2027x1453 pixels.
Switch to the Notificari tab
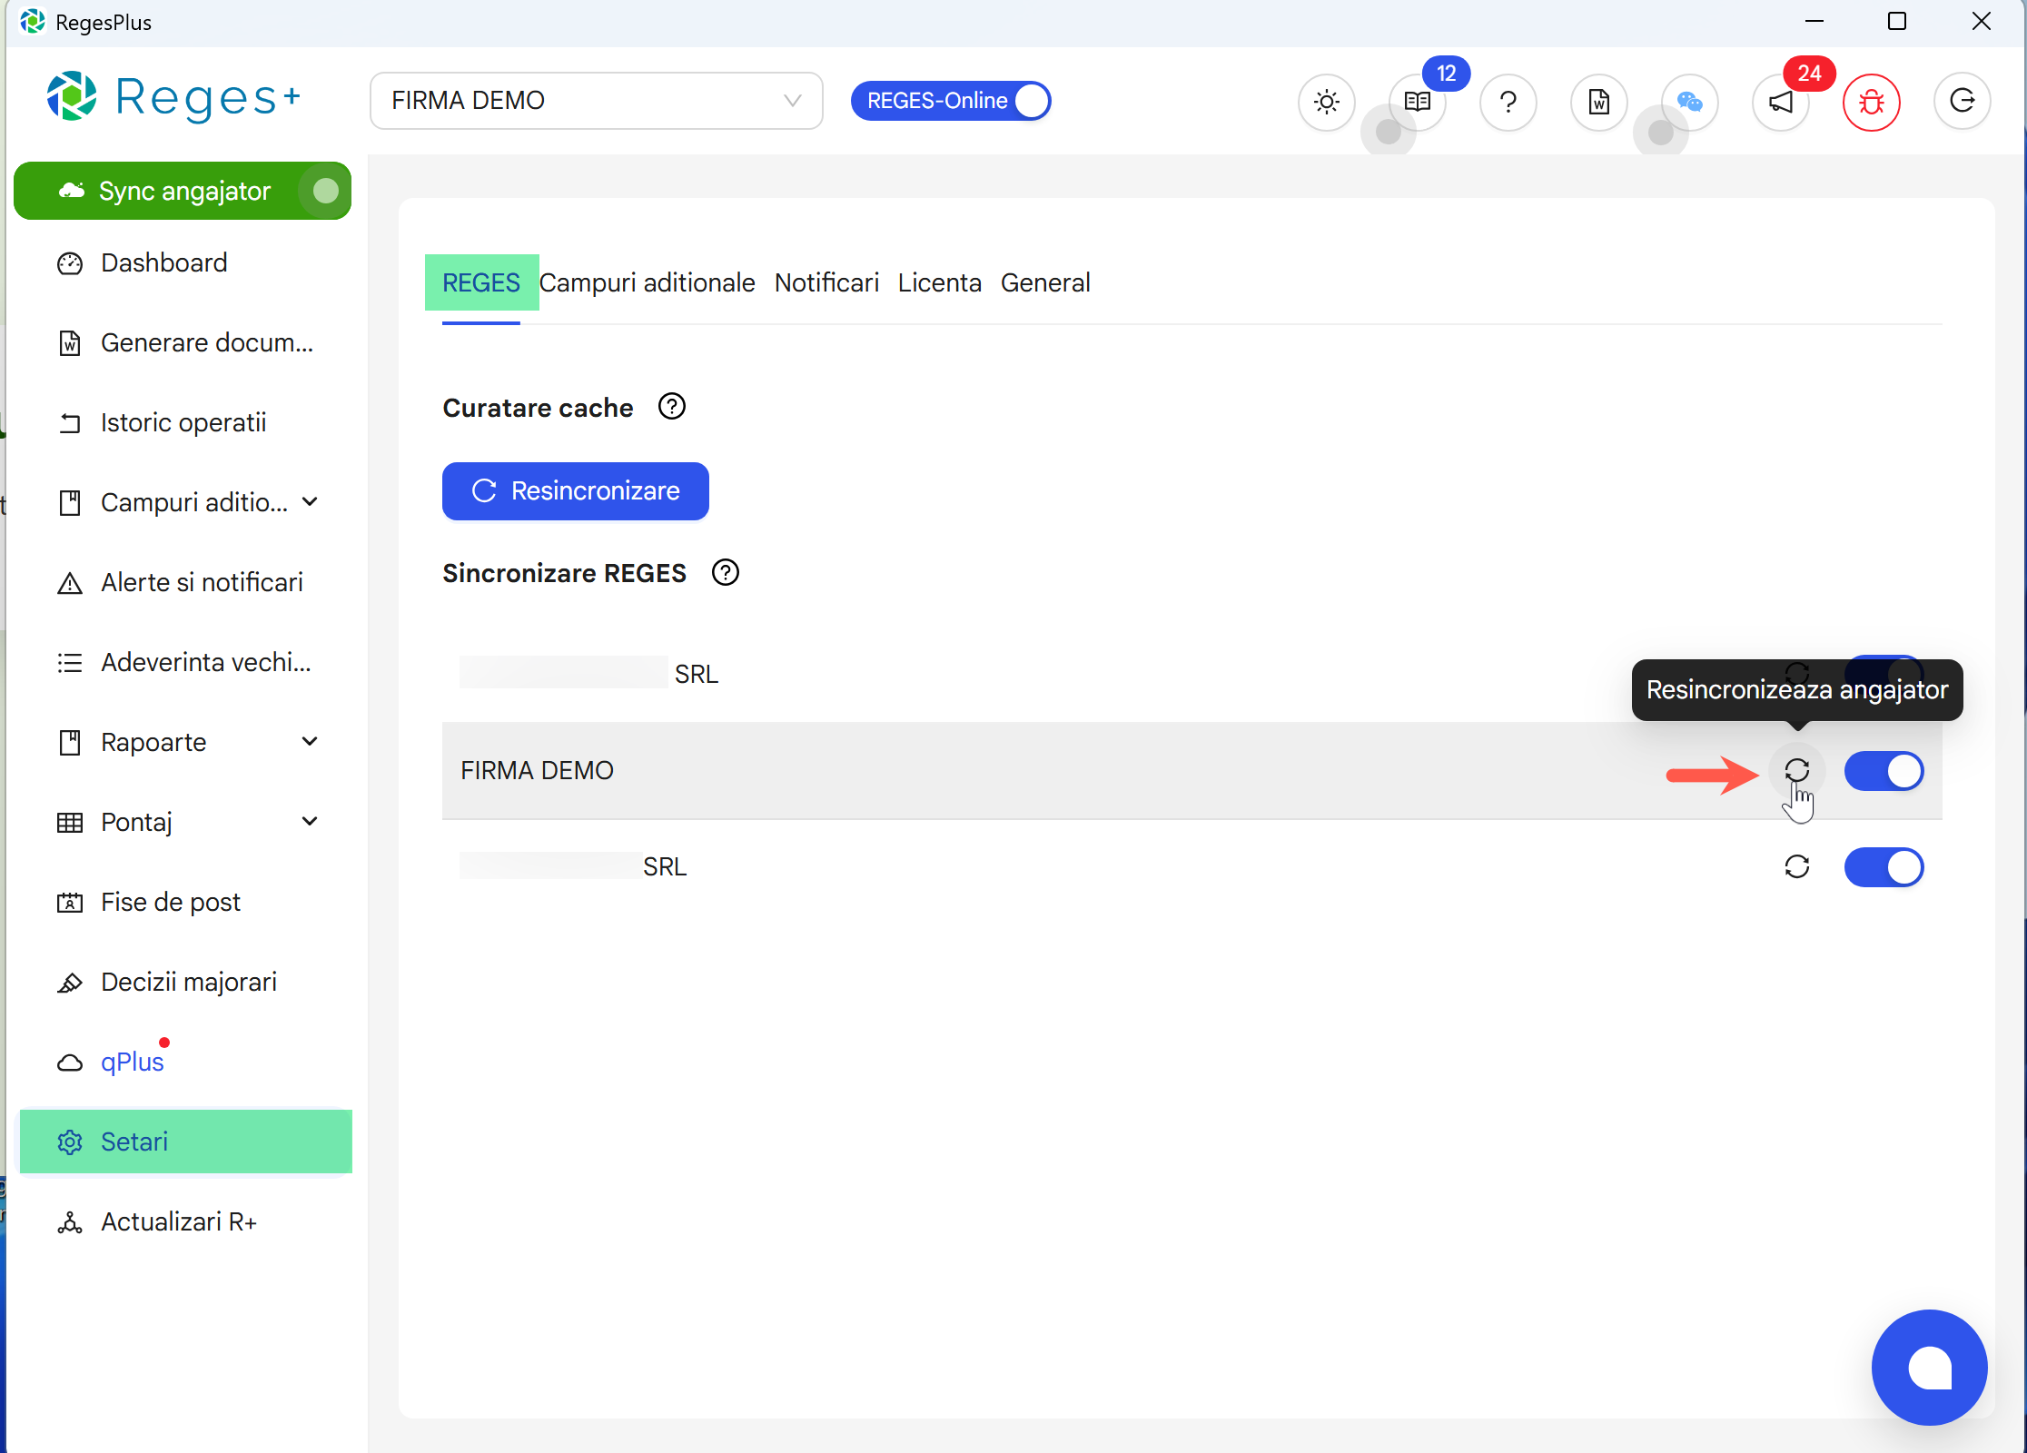[x=826, y=282]
